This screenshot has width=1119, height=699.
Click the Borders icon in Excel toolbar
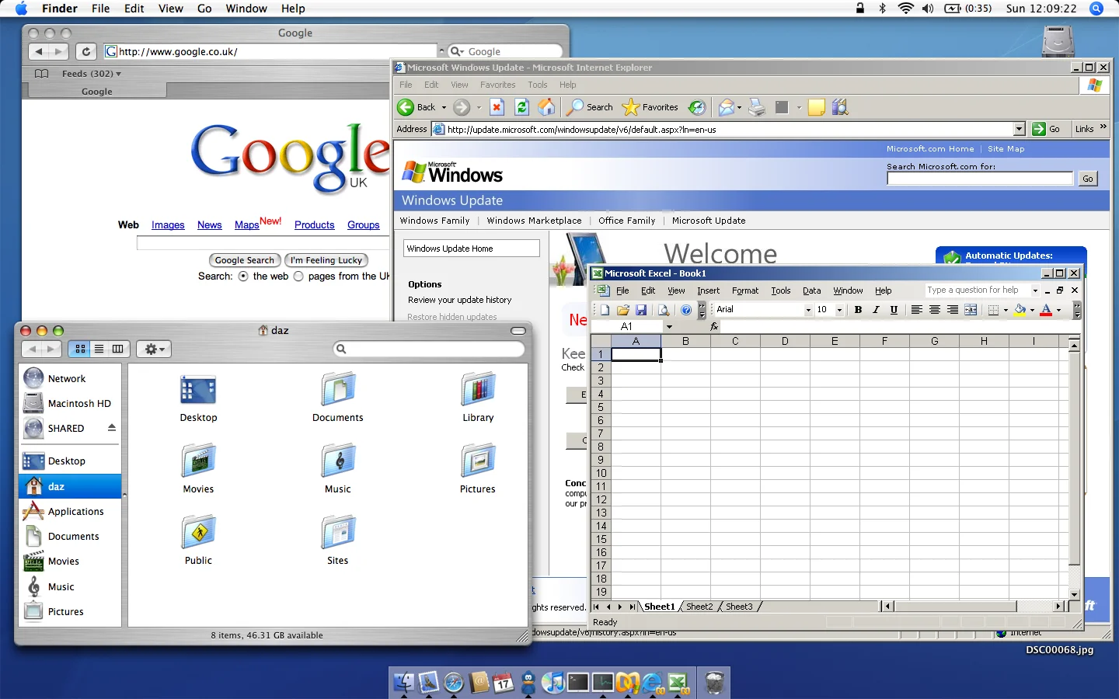tap(993, 310)
